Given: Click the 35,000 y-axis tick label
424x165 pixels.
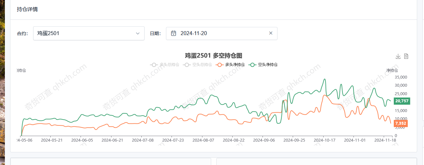Looking at the screenshot, I should (401, 77).
